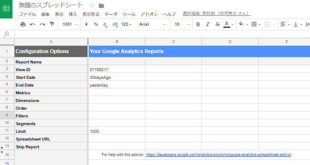Select the Skip Report label cell
The width and height of the screenshot is (310, 165).
tap(51, 147)
